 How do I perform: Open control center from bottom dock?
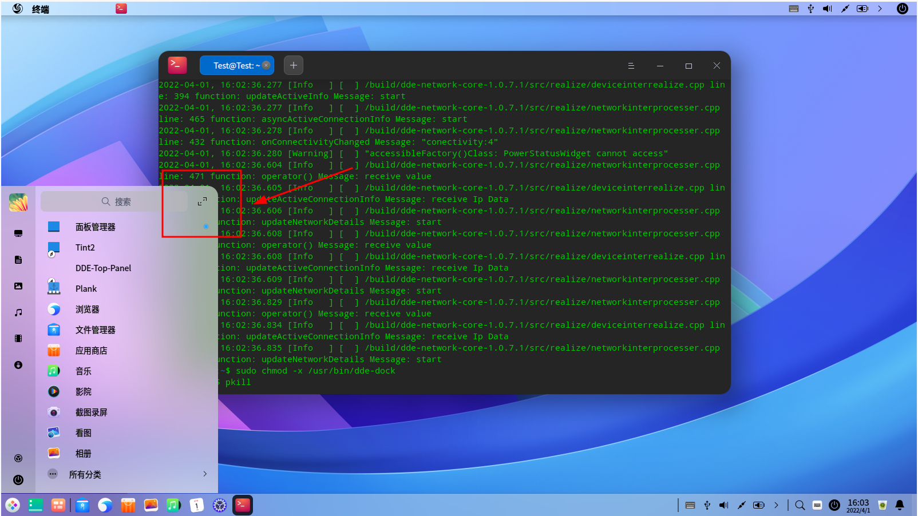220,505
